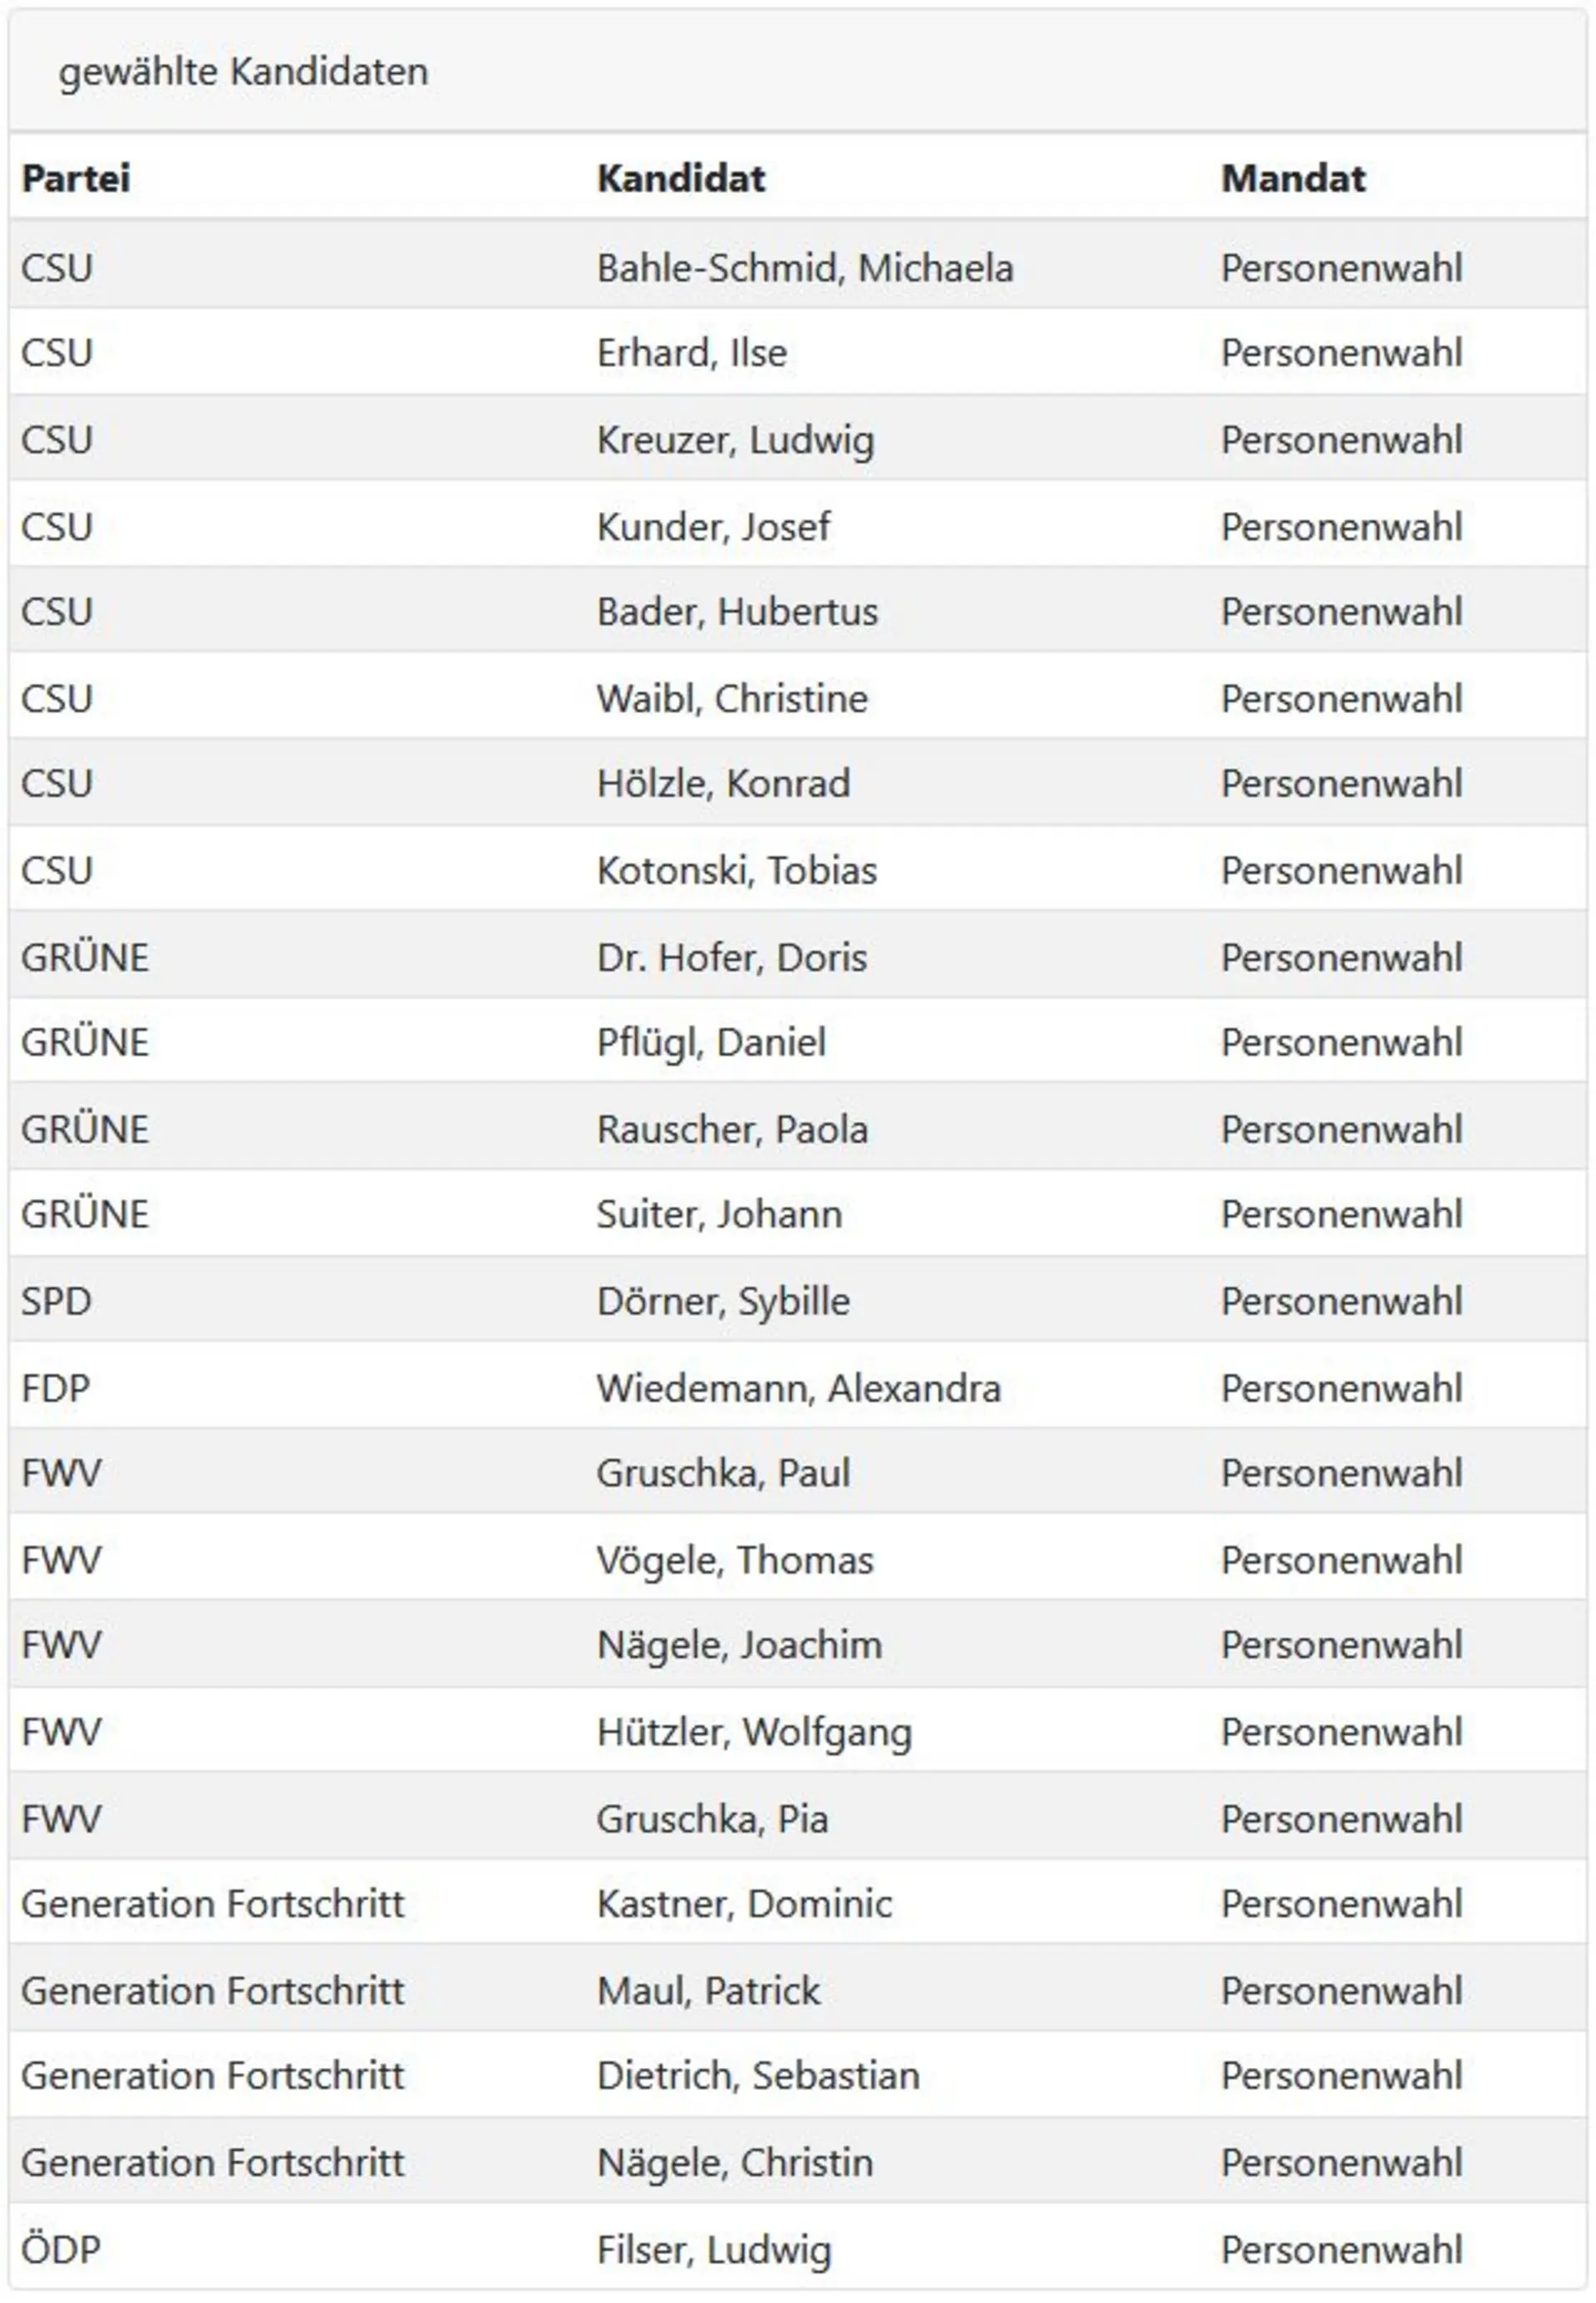
Task: Click candidate Pflügl, Daniel
Action: (x=712, y=1042)
